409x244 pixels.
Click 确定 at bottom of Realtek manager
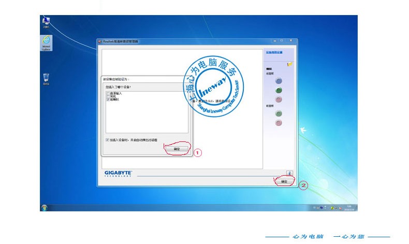point(284,182)
